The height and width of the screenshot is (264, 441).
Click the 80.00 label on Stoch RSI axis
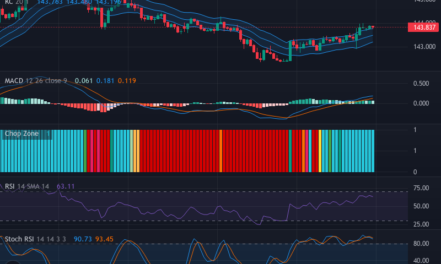[x=421, y=244]
